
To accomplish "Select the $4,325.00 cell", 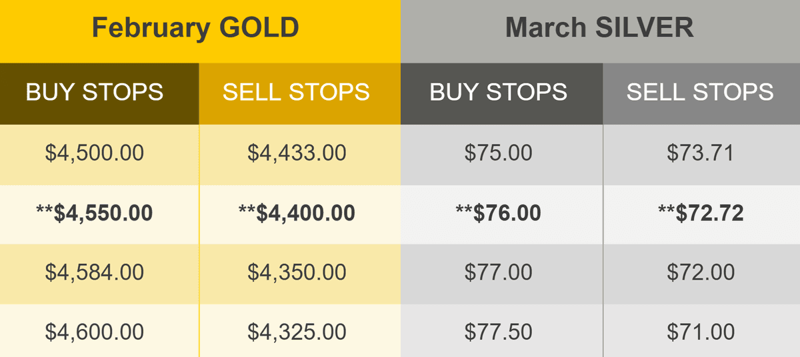I will [x=299, y=331].
